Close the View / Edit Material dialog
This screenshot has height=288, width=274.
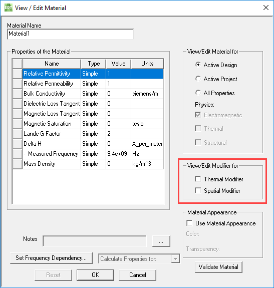pyautogui.click(x=266, y=8)
